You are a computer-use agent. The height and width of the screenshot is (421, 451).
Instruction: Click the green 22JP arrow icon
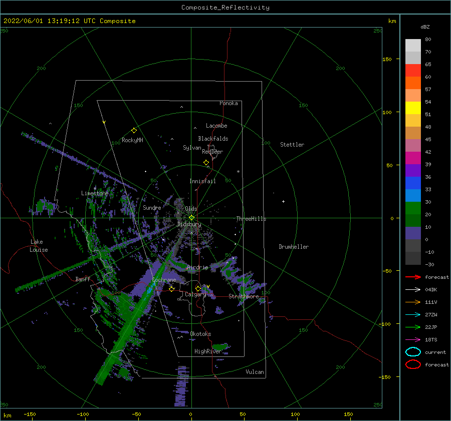[x=413, y=327]
